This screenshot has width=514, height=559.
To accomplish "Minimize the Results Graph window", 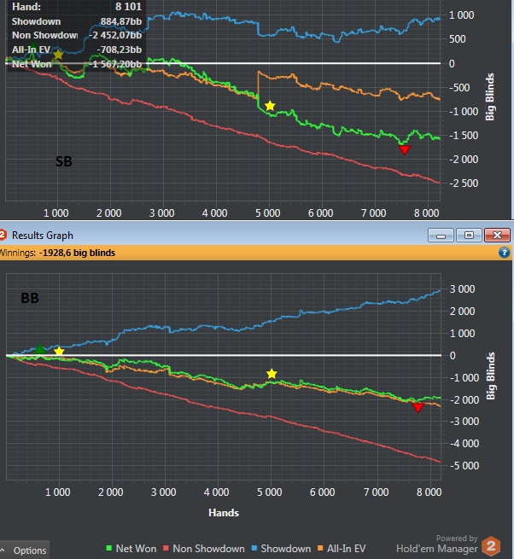I will coord(441,236).
